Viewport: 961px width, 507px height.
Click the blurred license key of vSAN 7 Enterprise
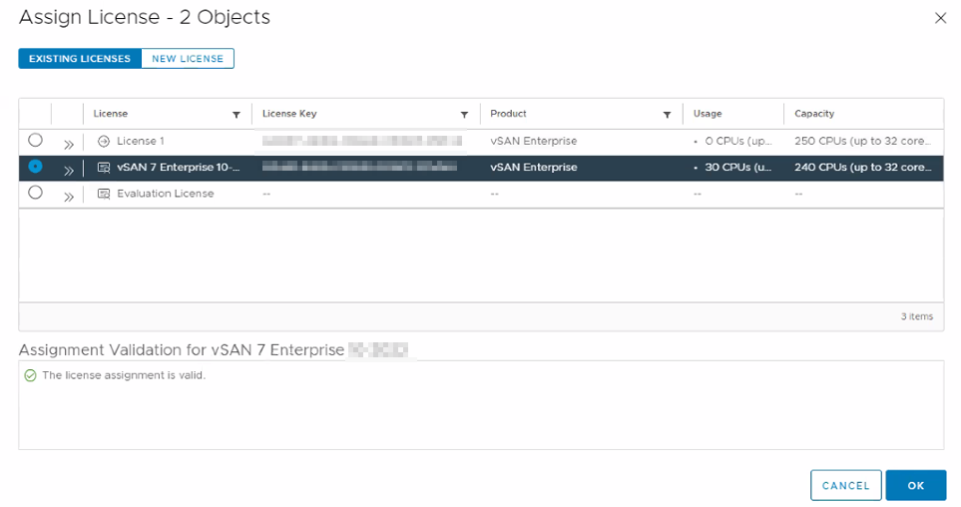click(x=360, y=167)
